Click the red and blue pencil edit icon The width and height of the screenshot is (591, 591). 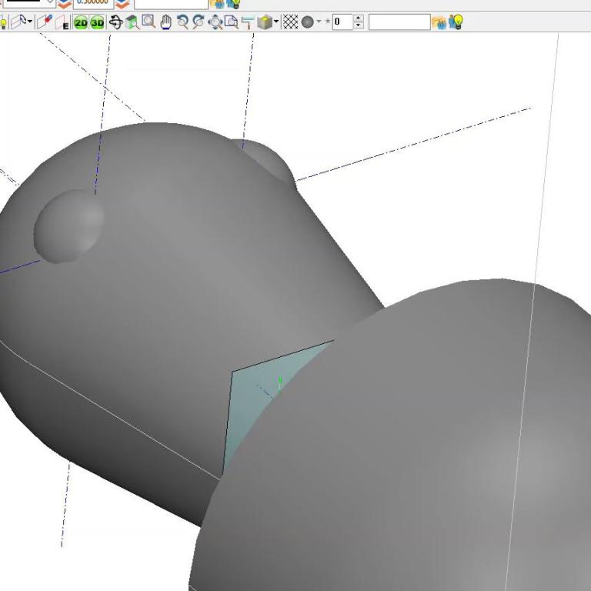(x=43, y=22)
